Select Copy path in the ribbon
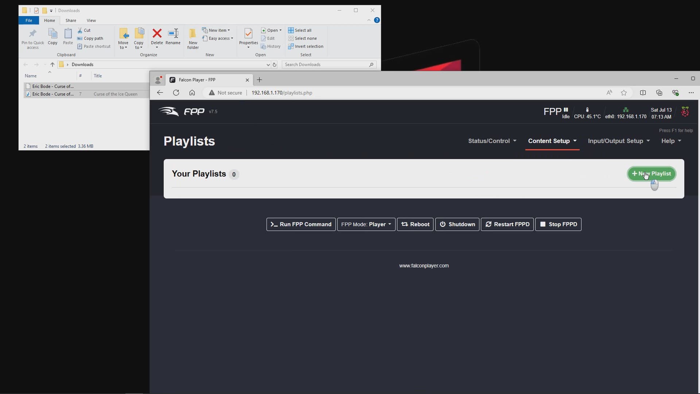Viewport: 700px width, 394px height. pyautogui.click(x=90, y=38)
